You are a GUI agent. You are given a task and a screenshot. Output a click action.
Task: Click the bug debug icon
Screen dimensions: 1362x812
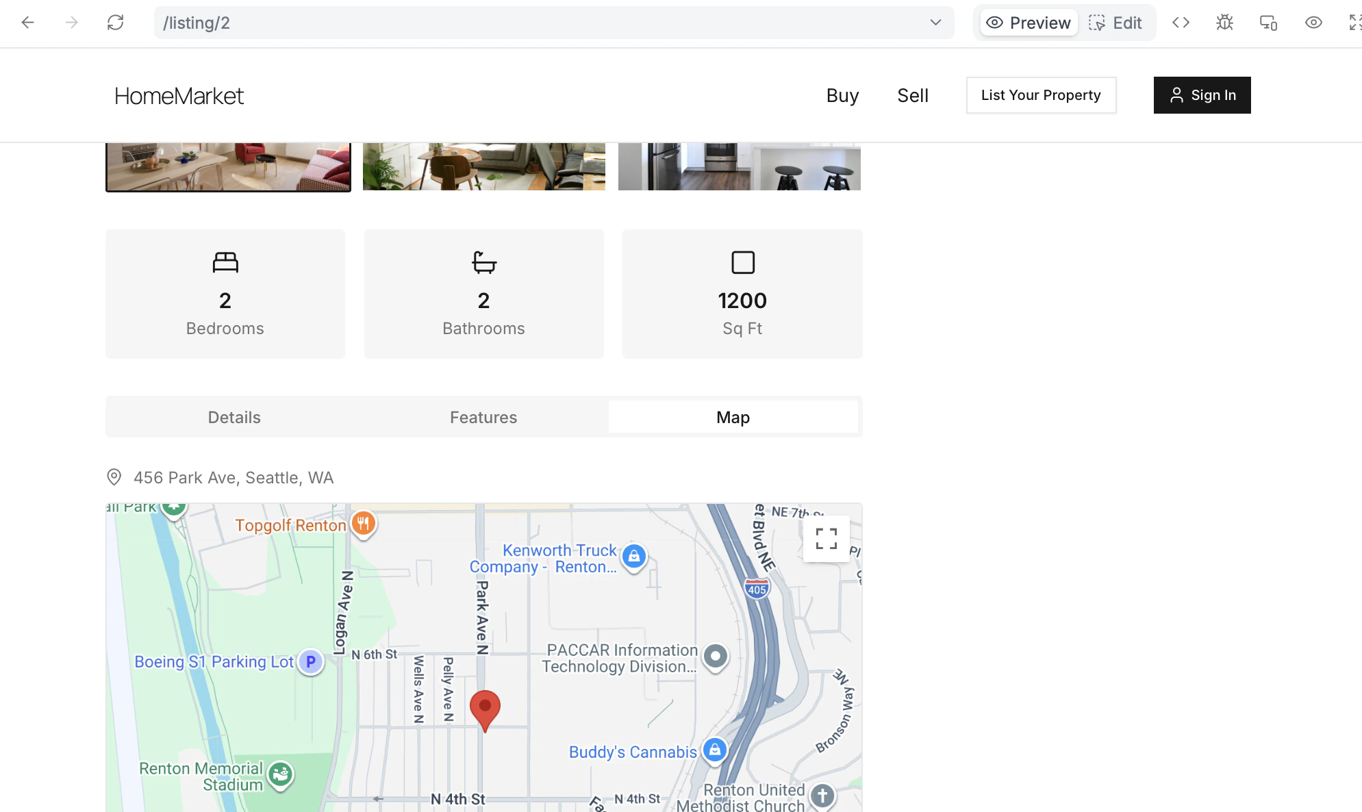[x=1224, y=23]
